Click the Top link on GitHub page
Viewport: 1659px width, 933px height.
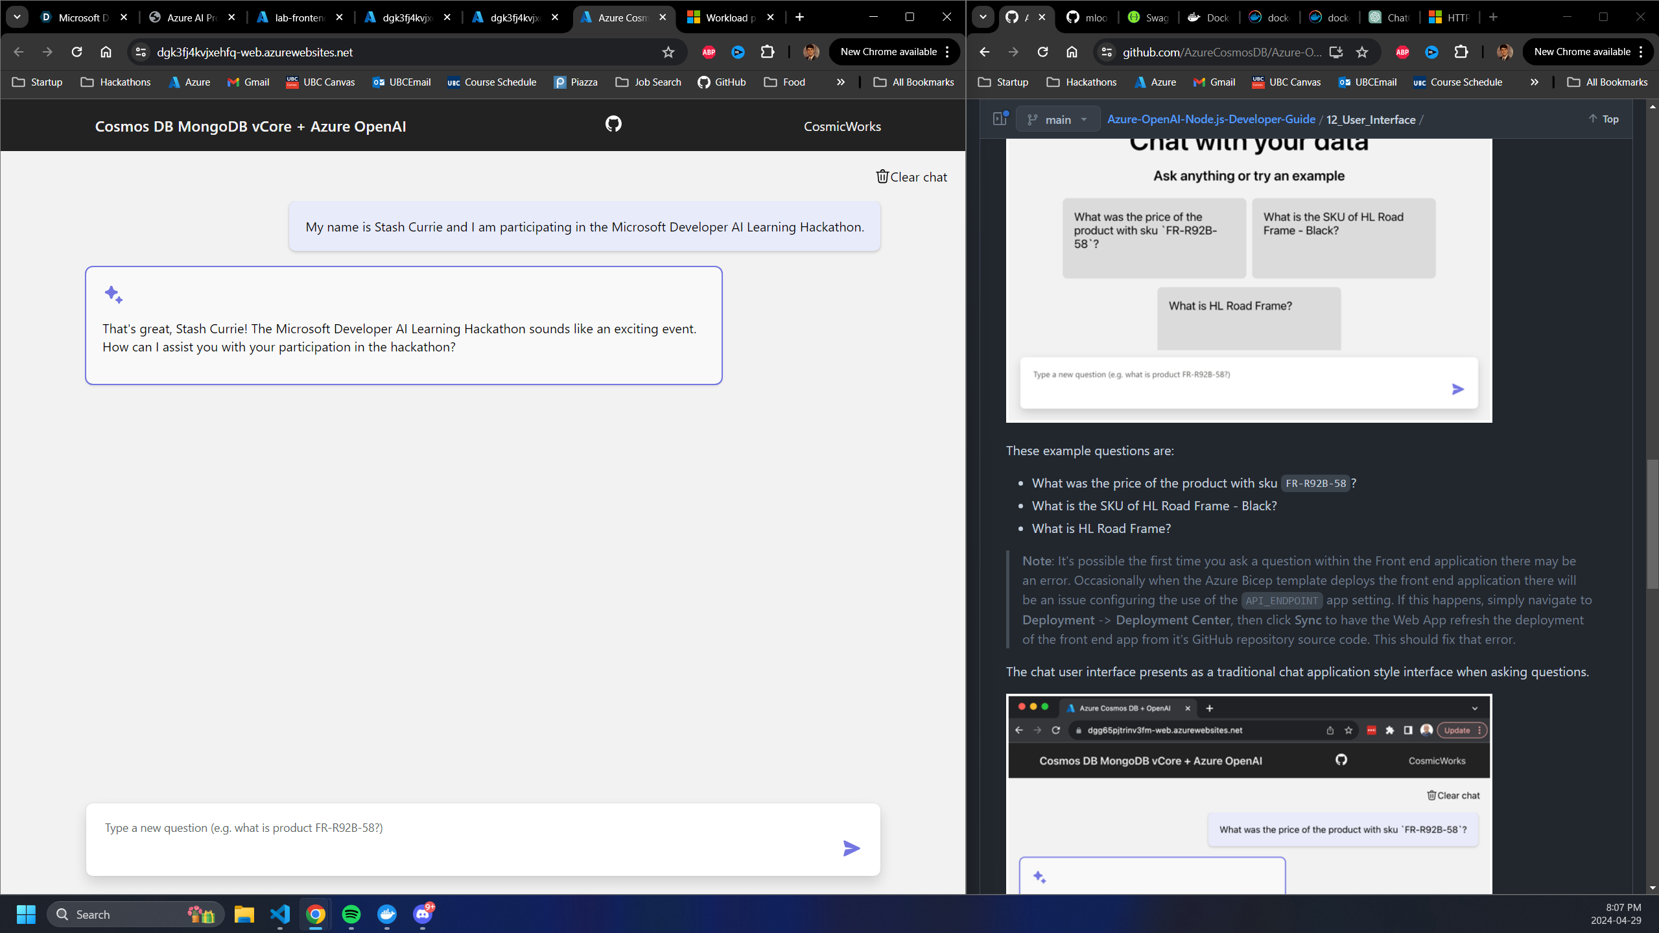(1603, 119)
